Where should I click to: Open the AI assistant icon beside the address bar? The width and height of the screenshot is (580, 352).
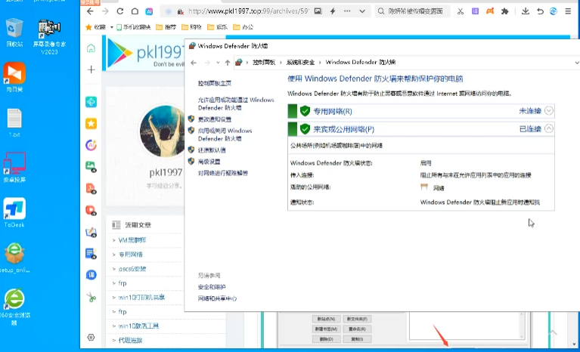149,11
